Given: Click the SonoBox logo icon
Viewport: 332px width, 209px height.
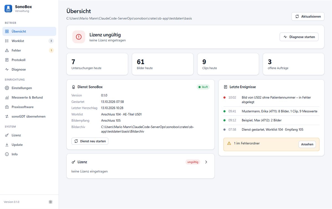Looking at the screenshot, I should 8,9.
